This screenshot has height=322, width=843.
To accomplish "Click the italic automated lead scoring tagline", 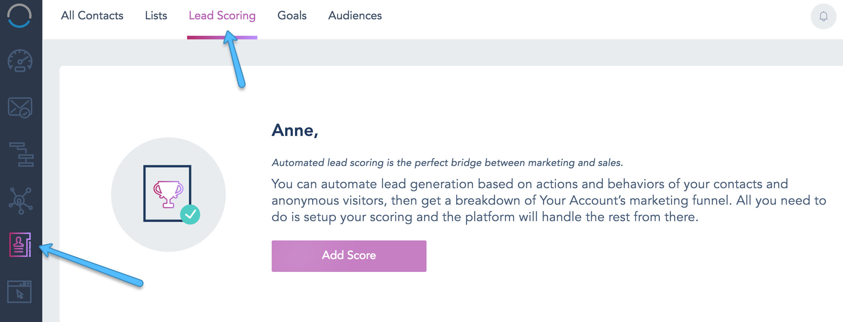I will click(x=447, y=163).
